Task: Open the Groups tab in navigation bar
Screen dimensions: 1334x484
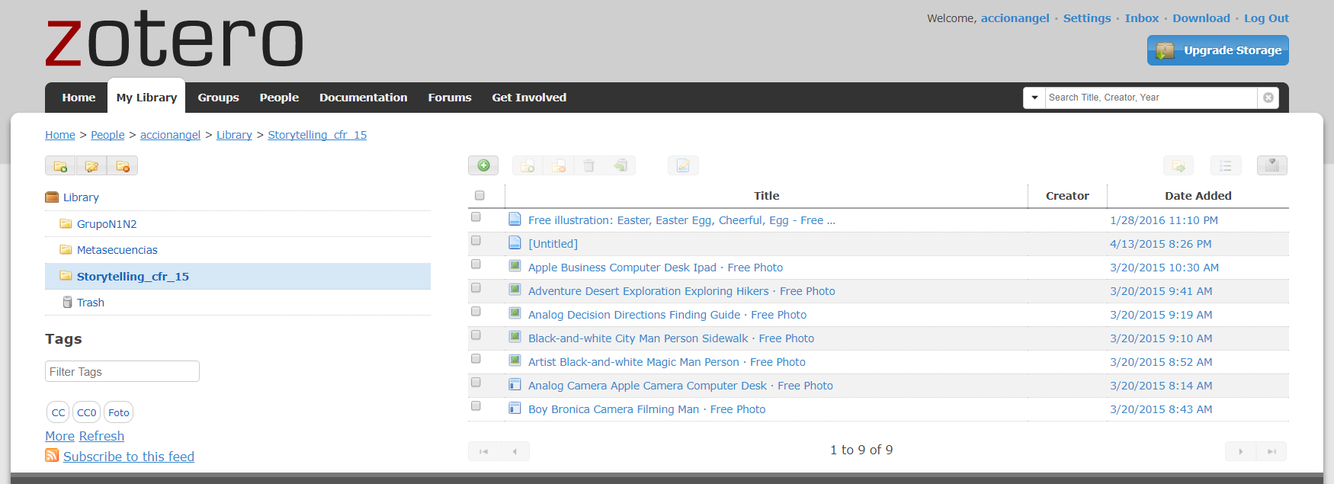Action: (x=218, y=98)
